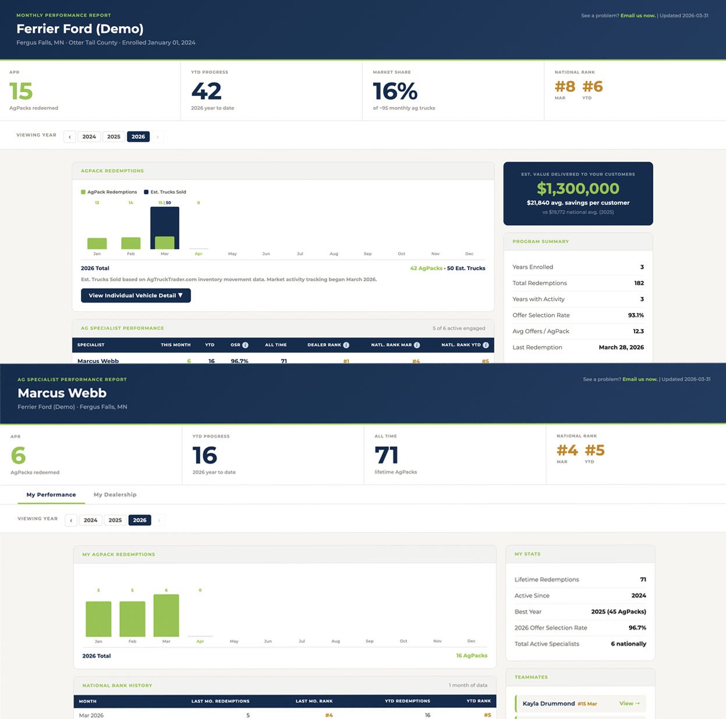This screenshot has width=726, height=719.
Task: Select 2024 in the dealership viewing year
Action: point(89,137)
